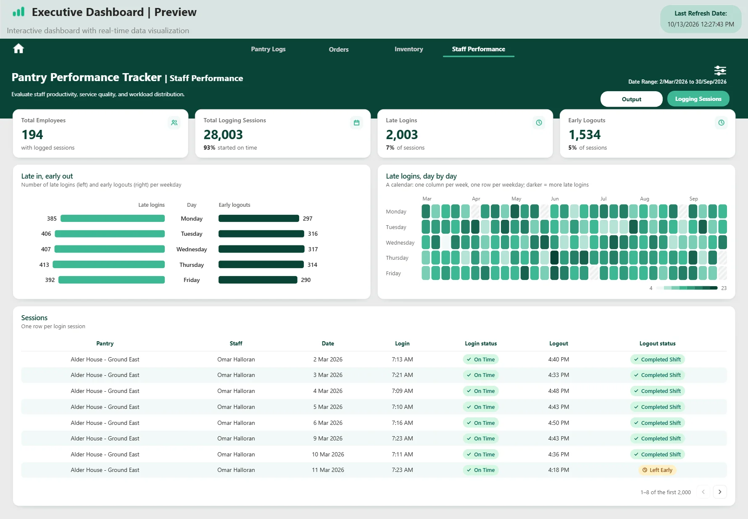Switch to the Orders tab
Viewport: 748px width, 519px height.
coord(339,49)
